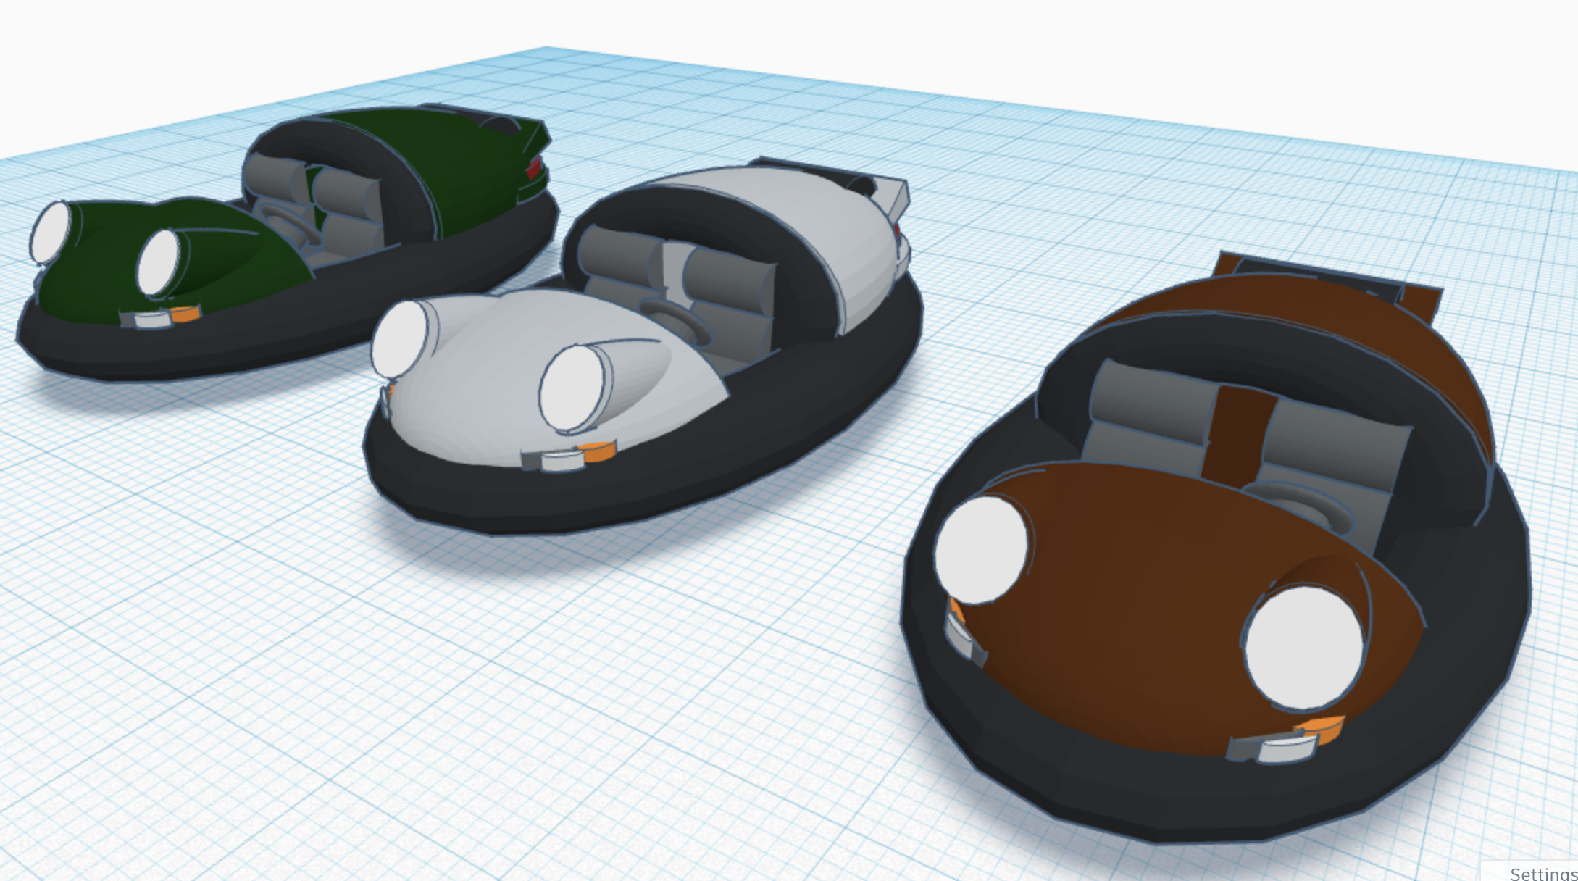The width and height of the screenshot is (1578, 881).
Task: Click the white front plate on green car
Action: 151,320
